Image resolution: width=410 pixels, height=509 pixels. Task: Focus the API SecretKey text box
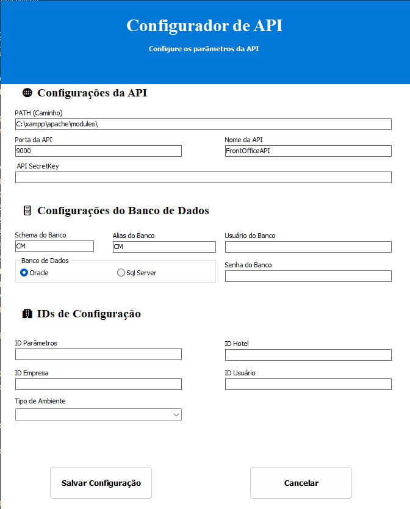203,178
